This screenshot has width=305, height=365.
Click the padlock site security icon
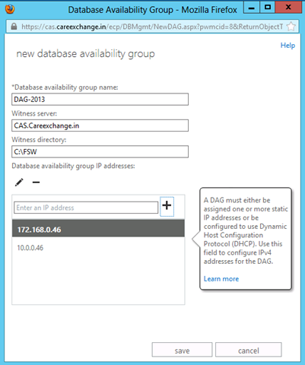[14, 27]
